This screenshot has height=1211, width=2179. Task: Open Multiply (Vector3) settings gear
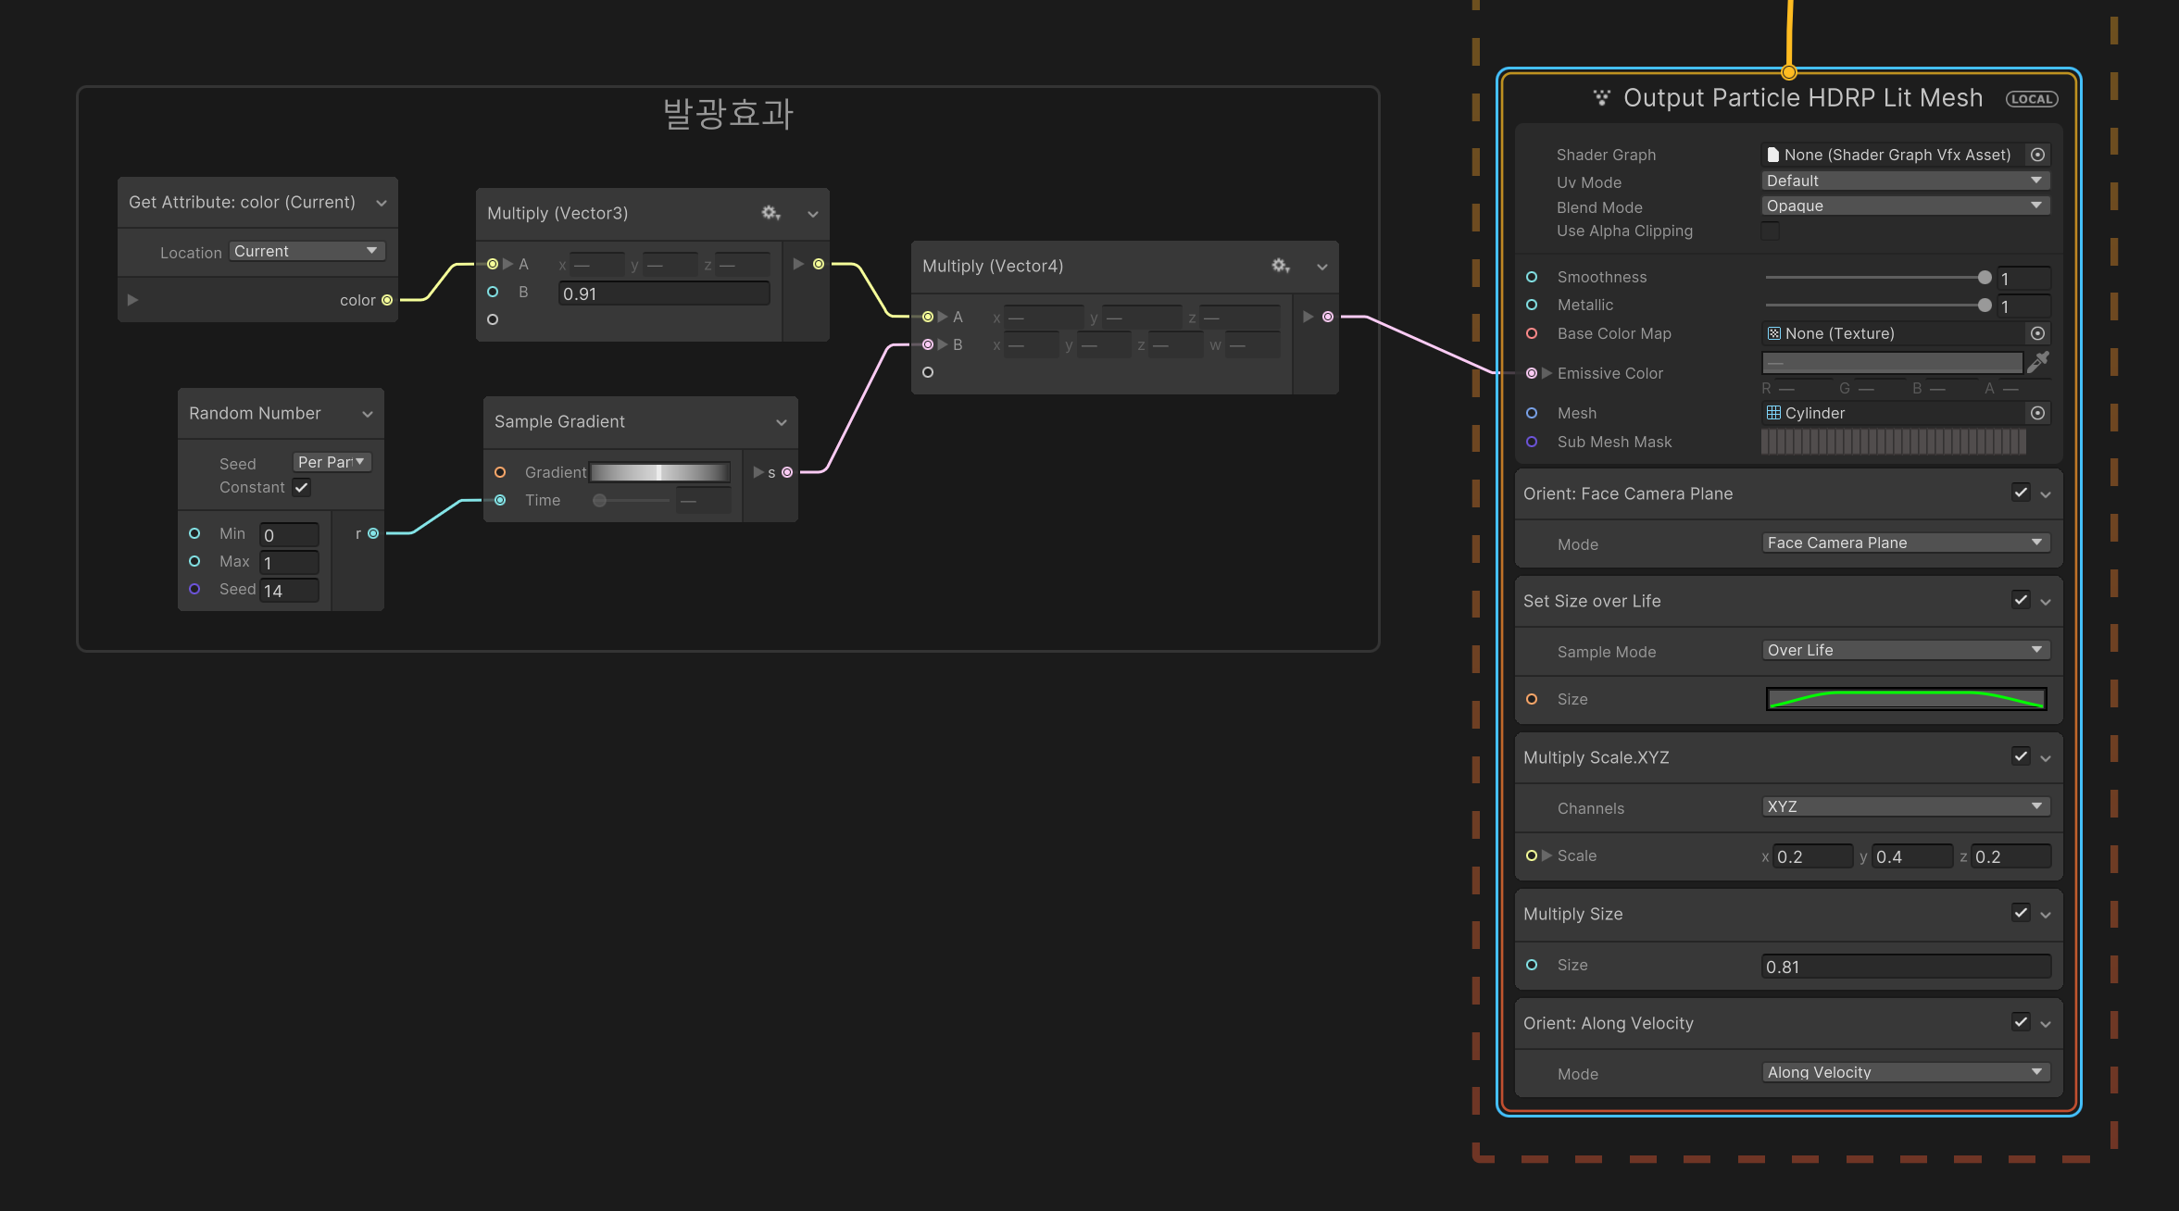(770, 213)
